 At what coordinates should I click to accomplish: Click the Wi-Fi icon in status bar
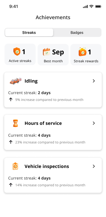coord(91,6)
